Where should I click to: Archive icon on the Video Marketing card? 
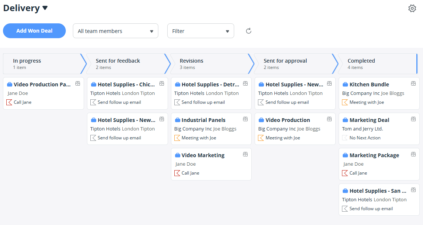point(245,154)
